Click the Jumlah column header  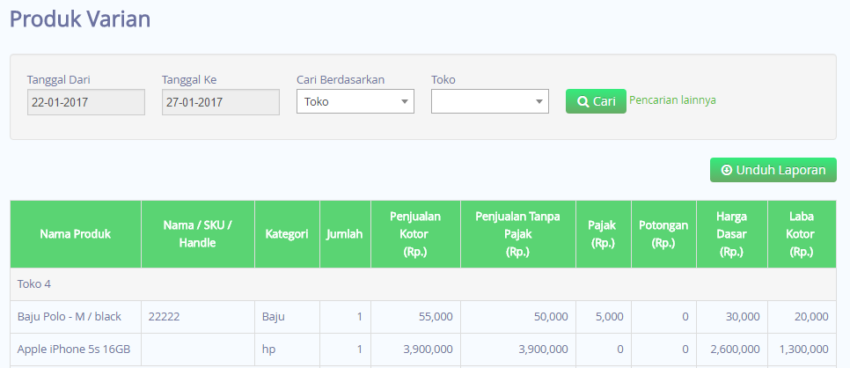(345, 234)
